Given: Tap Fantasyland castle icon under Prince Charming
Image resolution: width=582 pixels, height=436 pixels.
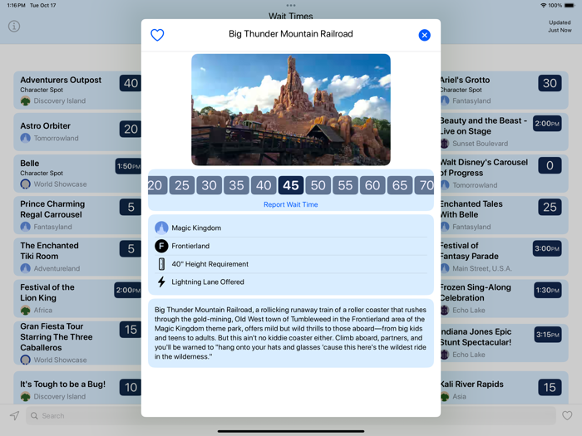Looking at the screenshot, I should (25, 227).
